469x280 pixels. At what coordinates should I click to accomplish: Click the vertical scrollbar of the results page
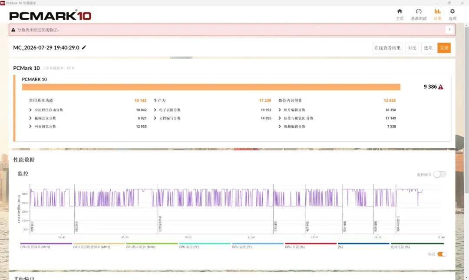(x=466, y=109)
